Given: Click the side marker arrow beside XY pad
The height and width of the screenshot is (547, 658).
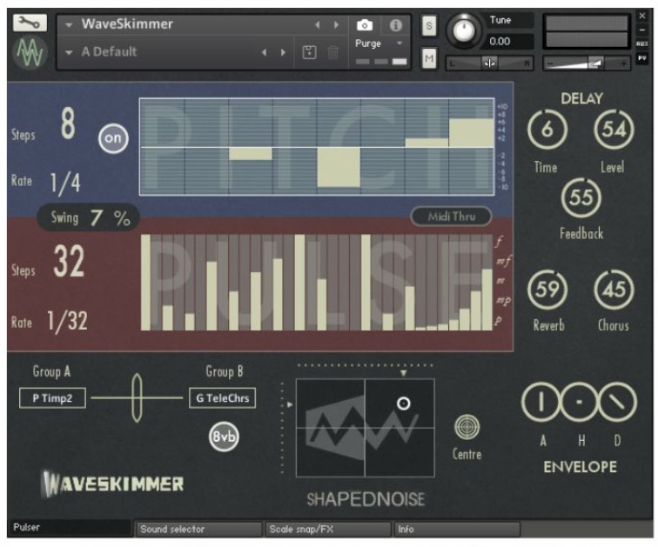Looking at the screenshot, I should 290,404.
